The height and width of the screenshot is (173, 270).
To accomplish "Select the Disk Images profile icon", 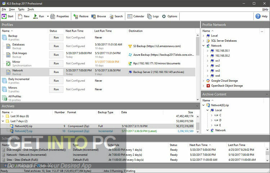I will [x=8, y=55].
